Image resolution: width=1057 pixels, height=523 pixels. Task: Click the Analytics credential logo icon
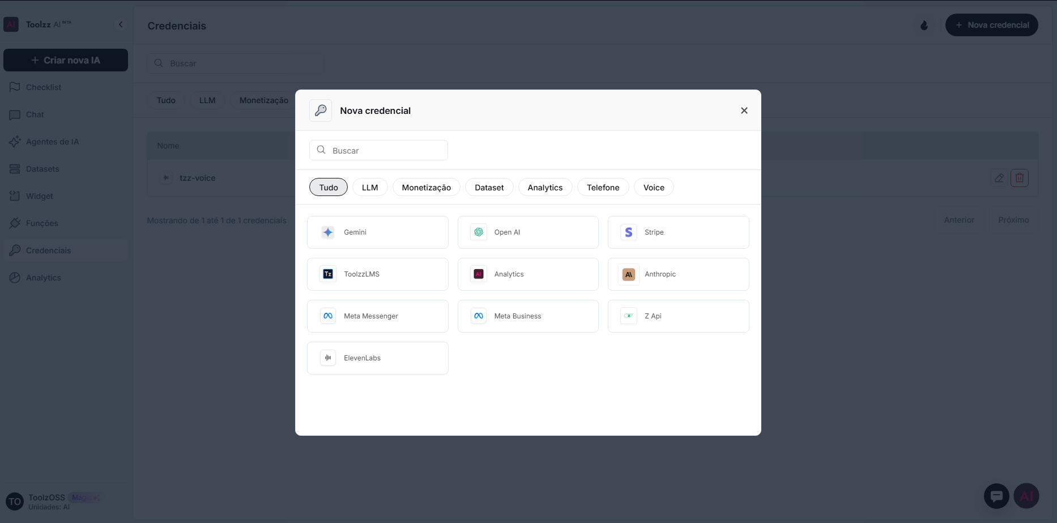[479, 274]
